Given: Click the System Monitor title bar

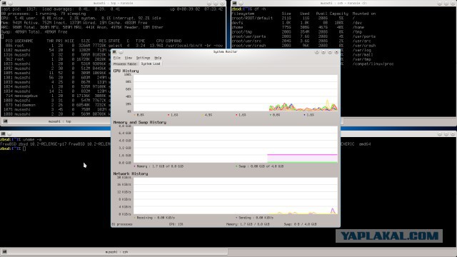Looking at the screenshot, I should pos(226,52).
